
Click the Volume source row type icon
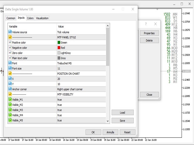pos(10,32)
